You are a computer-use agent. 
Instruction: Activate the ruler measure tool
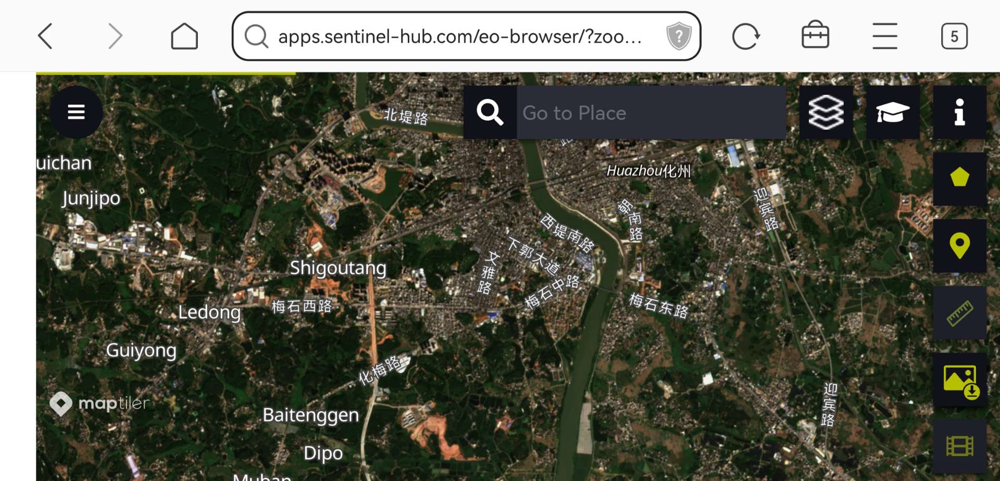click(959, 312)
